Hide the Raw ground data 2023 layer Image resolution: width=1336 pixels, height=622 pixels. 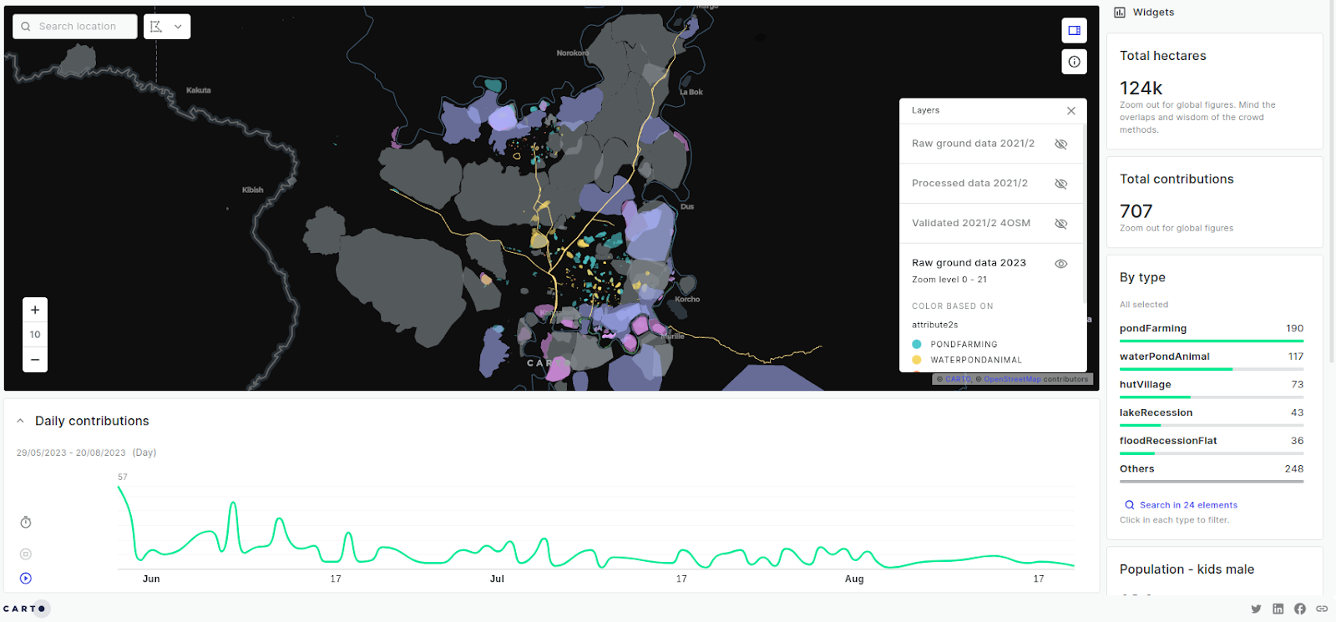click(1060, 264)
